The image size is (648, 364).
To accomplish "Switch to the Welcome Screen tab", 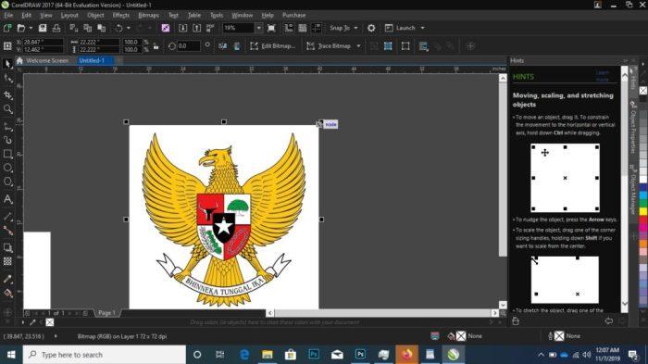I will [43, 60].
